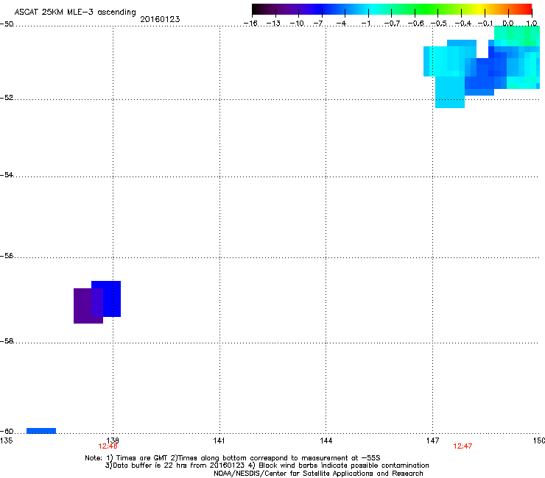Screen dimensions: 545x478
Task: Click the black end of the color scale
Action: [259, 10]
